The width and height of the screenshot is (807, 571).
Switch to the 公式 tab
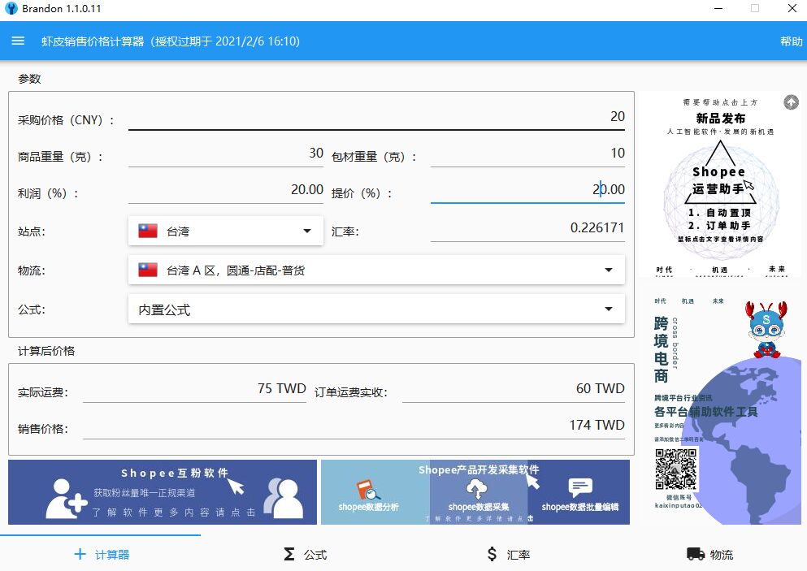click(x=305, y=554)
